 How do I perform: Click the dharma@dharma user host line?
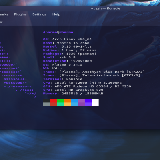pyautogui.click(x=58, y=32)
